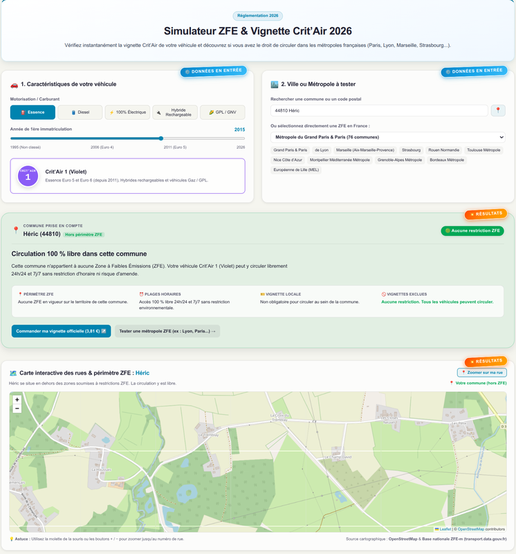Screen dimensions: 516x554
Task: Click Tester une métropole ZFE button
Action: pos(167,331)
